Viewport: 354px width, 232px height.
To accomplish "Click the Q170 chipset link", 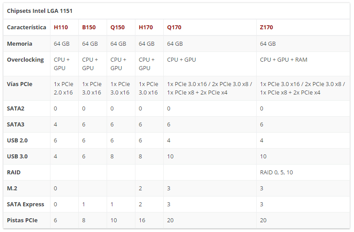I will [x=174, y=28].
